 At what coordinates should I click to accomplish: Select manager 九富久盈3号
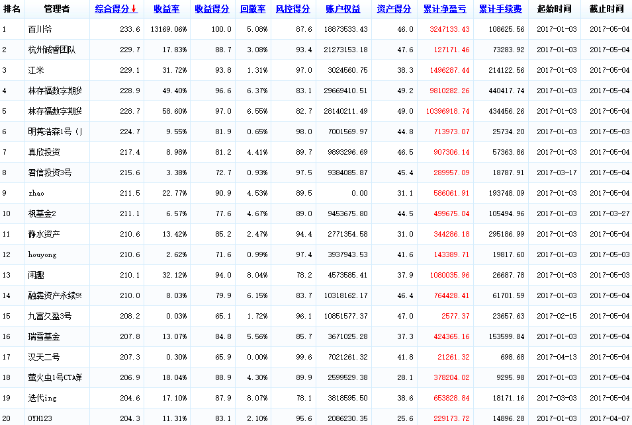(50, 317)
